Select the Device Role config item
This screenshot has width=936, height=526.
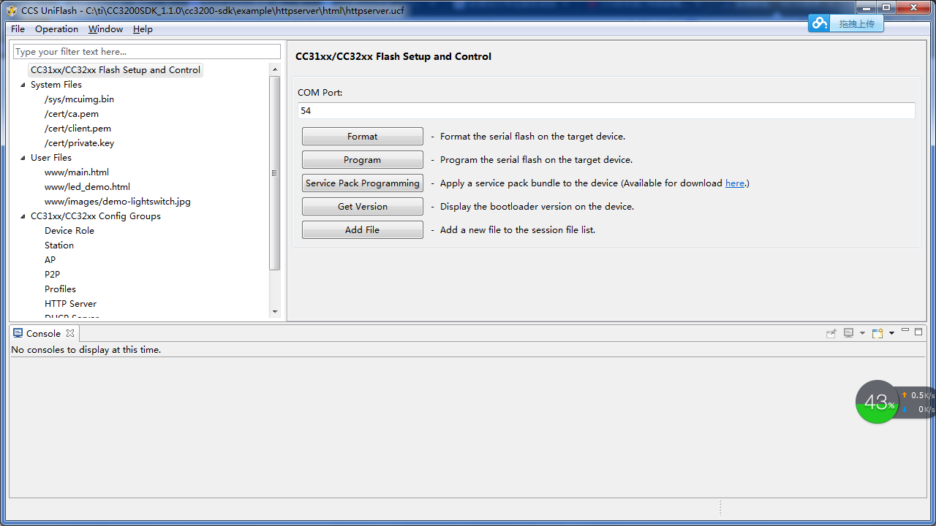pos(69,231)
